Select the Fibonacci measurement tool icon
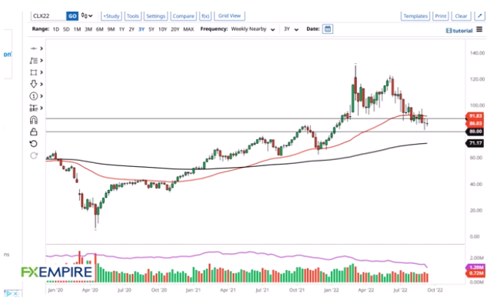Viewport: 504px width, 307px height. 33,108
